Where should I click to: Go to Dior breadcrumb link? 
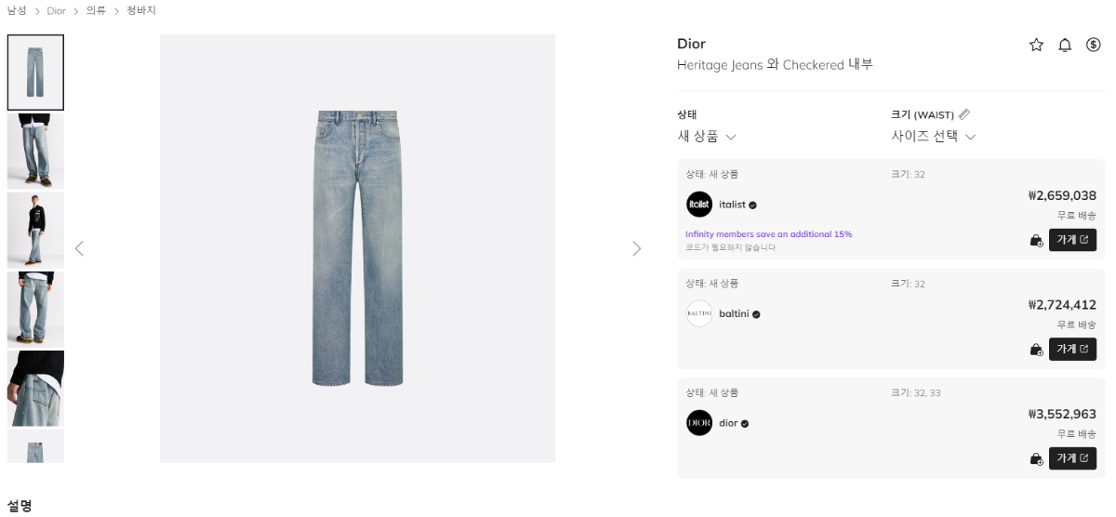coord(57,10)
